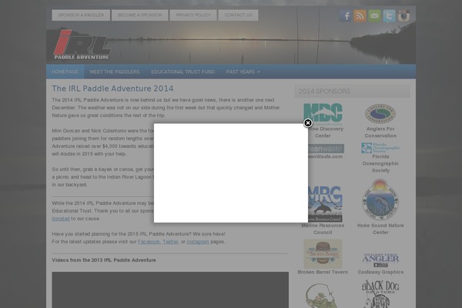462x308 pixels.
Task: Open the RSS feed icon
Action: tap(360, 15)
